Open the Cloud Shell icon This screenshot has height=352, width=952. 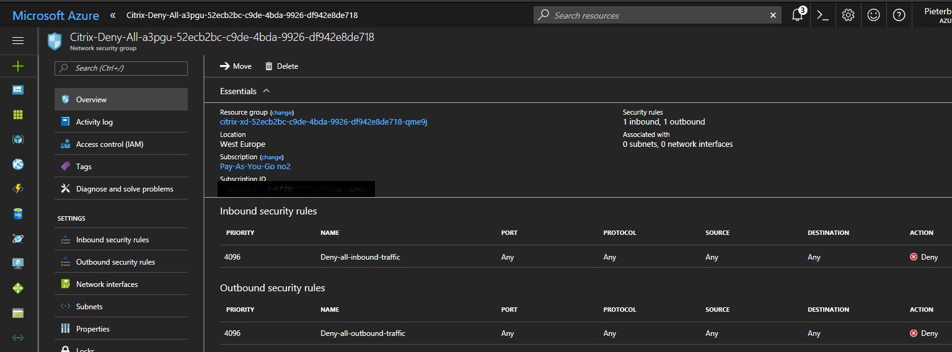tap(822, 15)
